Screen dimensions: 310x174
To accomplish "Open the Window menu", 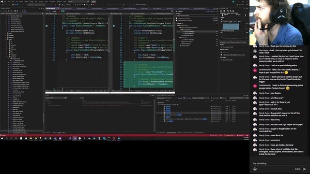I will click(59, 1).
